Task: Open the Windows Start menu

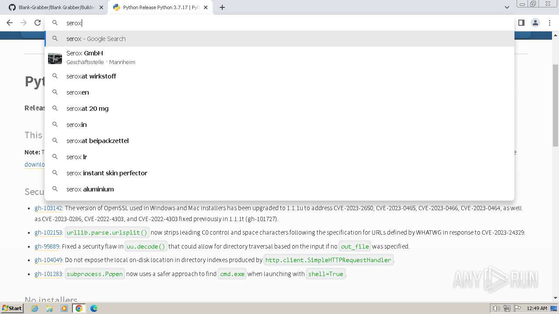Action: coord(12,308)
